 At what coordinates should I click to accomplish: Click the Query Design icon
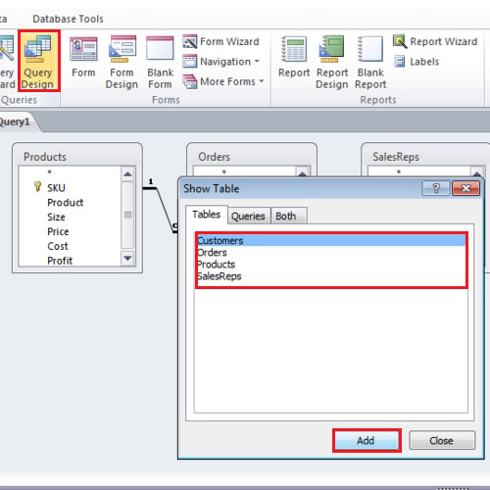coord(38,61)
